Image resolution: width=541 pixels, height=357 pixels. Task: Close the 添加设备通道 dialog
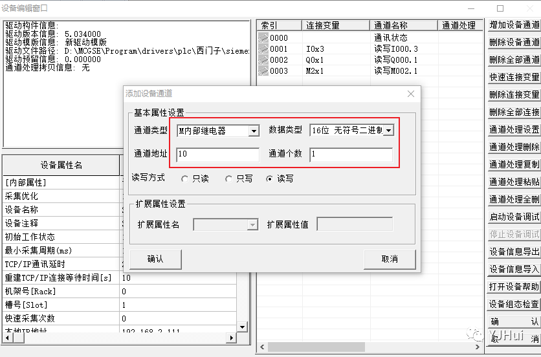click(x=410, y=94)
